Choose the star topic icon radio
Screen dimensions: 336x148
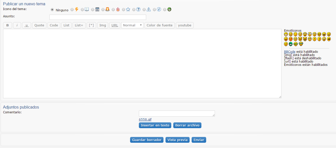click(x=124, y=10)
